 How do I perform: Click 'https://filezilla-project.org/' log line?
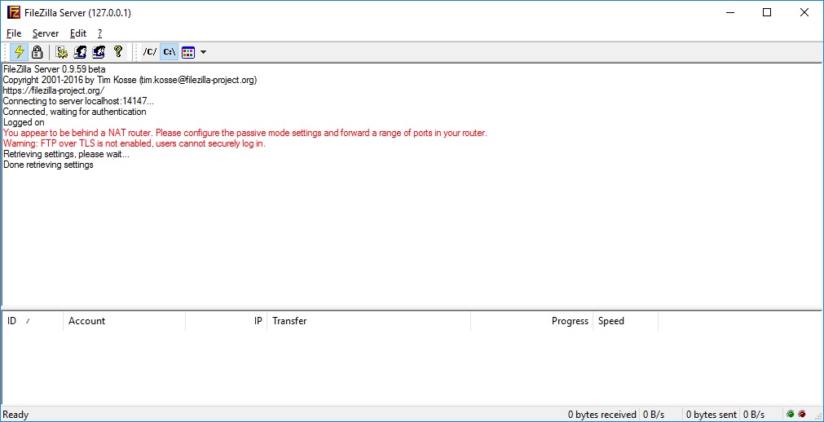pyautogui.click(x=54, y=90)
